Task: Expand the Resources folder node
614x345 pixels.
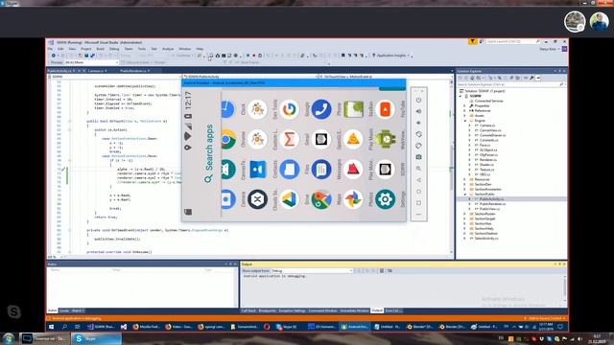Action: pos(465,179)
